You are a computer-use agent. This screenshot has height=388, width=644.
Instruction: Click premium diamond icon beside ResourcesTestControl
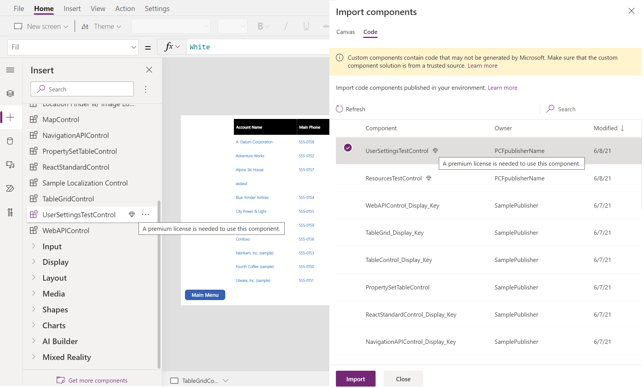[429, 178]
